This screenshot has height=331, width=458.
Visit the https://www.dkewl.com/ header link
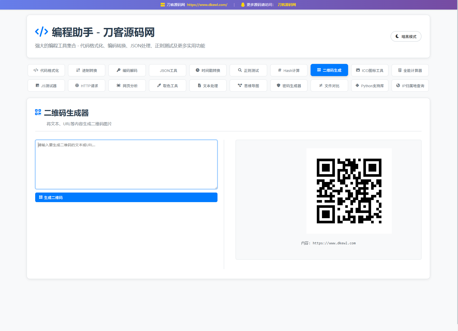(207, 5)
